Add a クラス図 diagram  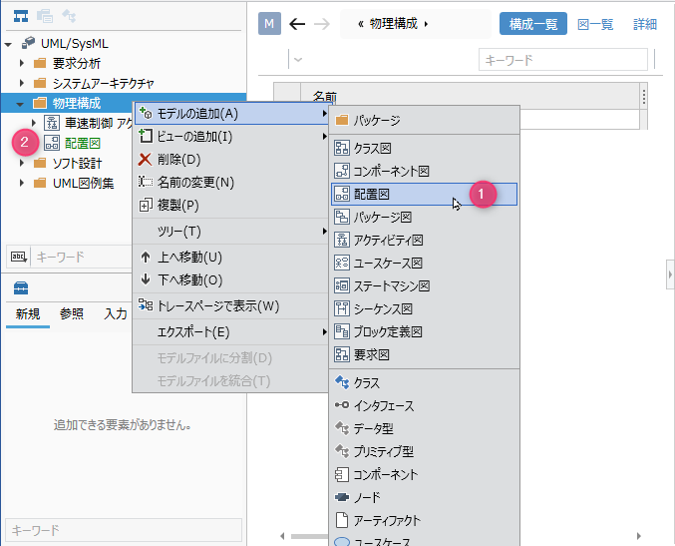(x=424, y=149)
